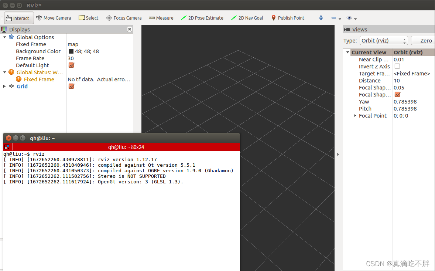Select the Grid display label
Viewport: 435px width, 271px height.
tap(22, 87)
